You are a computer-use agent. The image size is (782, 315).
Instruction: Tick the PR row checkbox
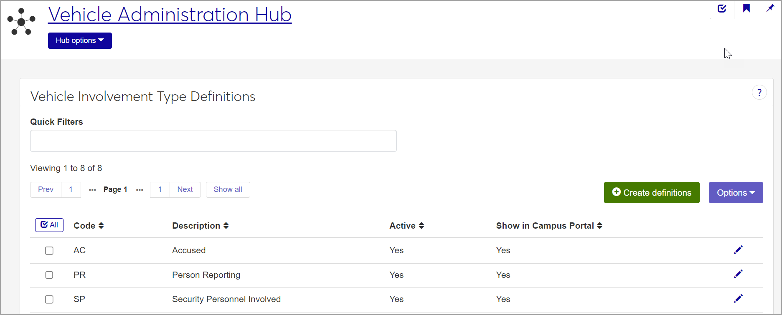coord(49,275)
